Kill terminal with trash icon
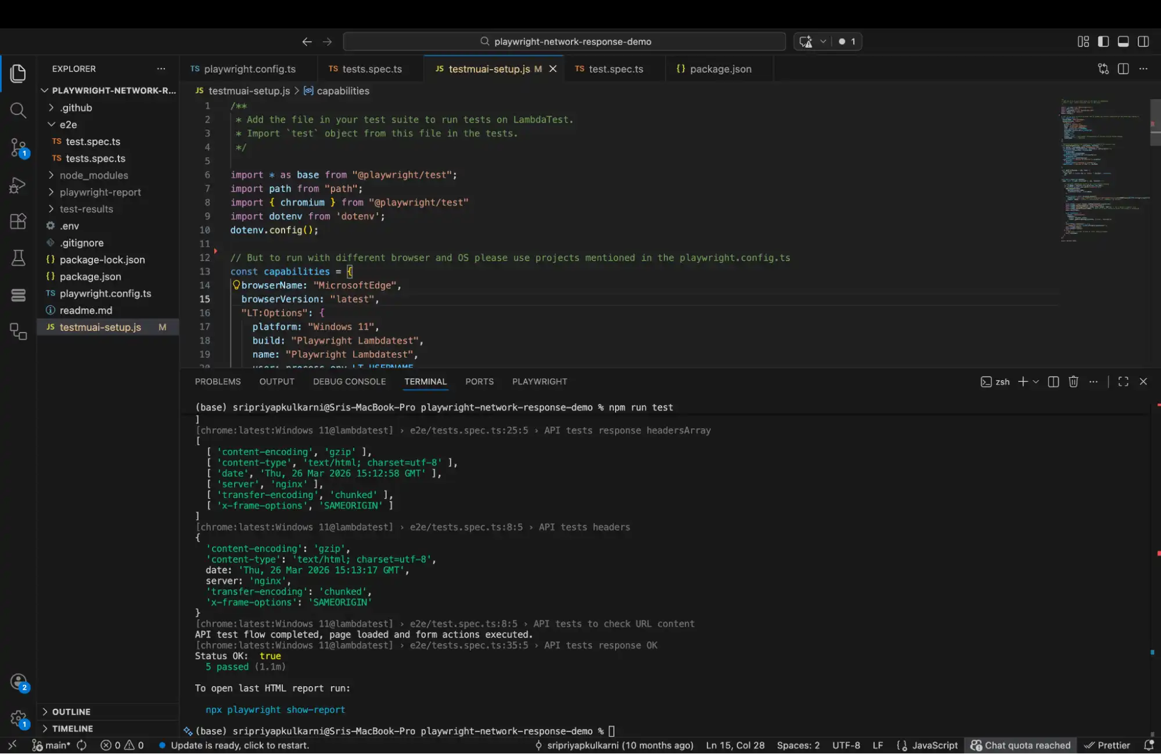The height and width of the screenshot is (754, 1161). click(1073, 382)
